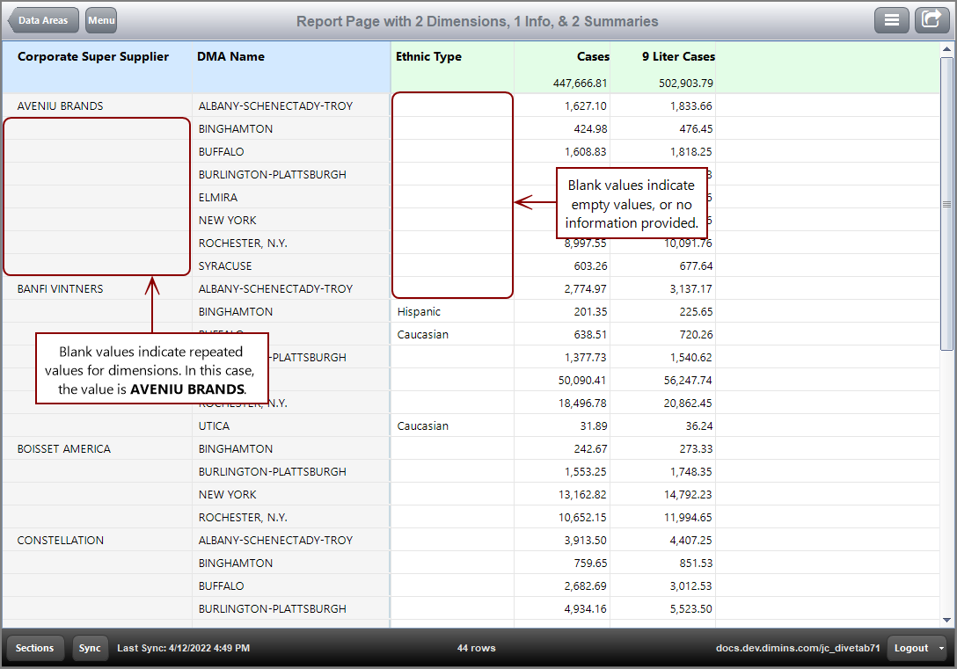Click the cases value 31.89
This screenshot has width=957, height=669.
594,426
